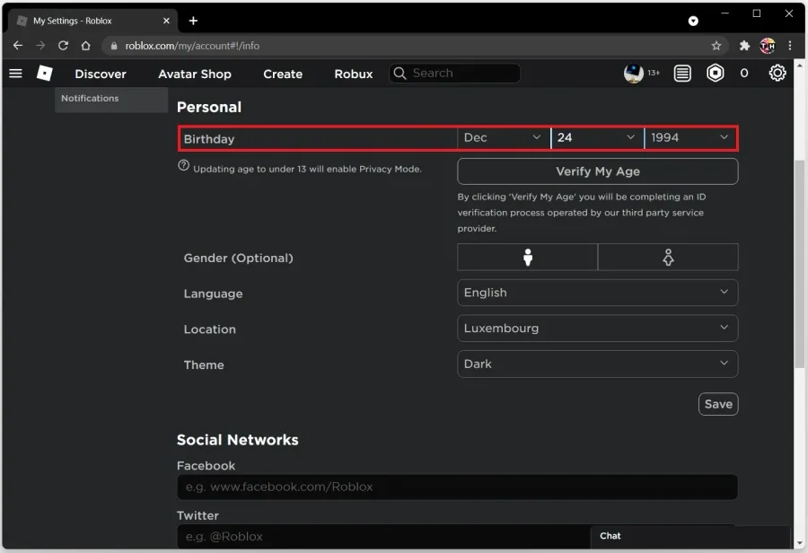Open Chrome profile avatar

tap(768, 46)
